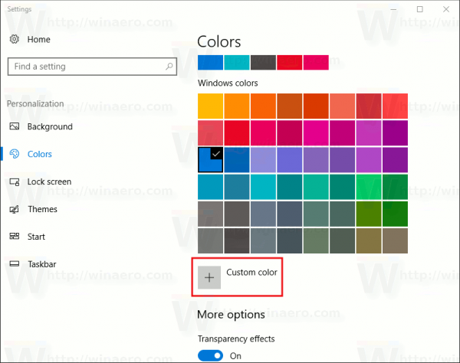460x363 pixels.
Task: Select the yellow gold color swatch
Action: [210, 106]
